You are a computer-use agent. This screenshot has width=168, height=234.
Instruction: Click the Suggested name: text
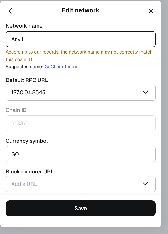click(x=24, y=67)
